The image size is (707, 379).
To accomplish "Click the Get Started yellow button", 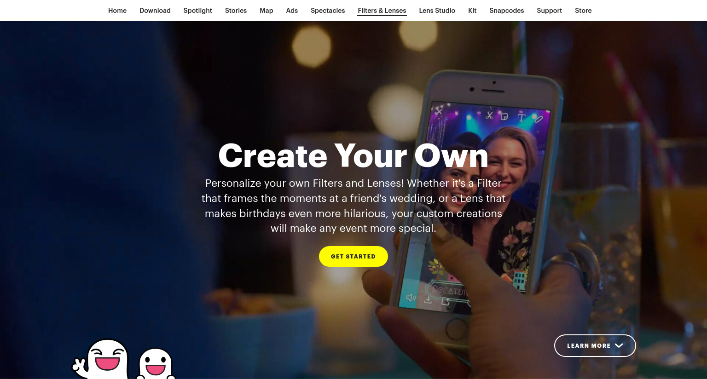I will point(353,256).
